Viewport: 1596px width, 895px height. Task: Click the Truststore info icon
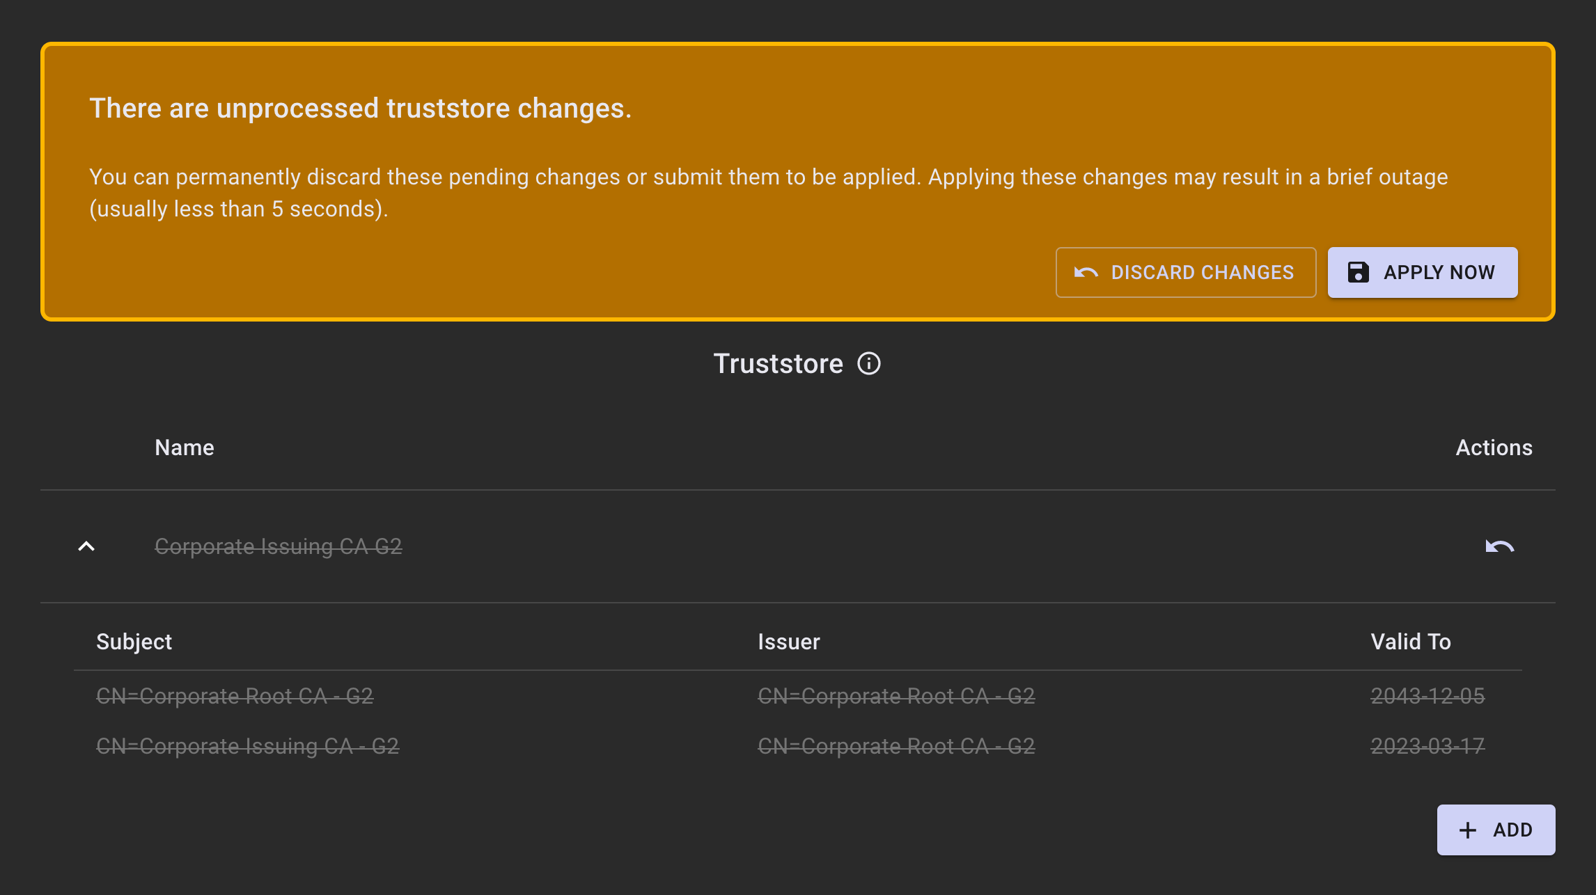(868, 363)
